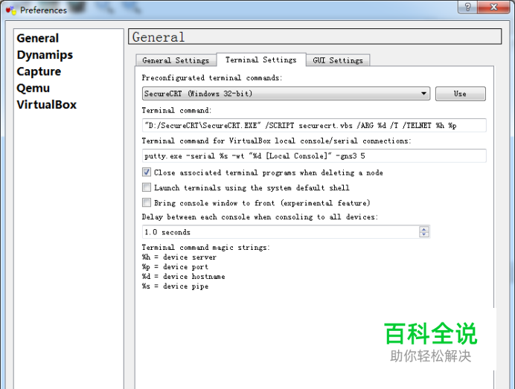
Task: Click the '%p = device port' text
Action: pos(175,267)
